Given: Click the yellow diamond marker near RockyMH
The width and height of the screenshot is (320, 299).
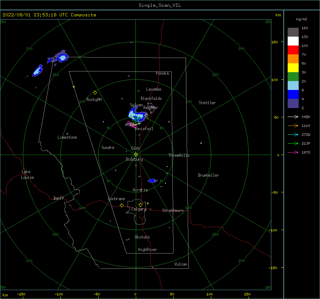Looking at the screenshot, I should 95,93.
